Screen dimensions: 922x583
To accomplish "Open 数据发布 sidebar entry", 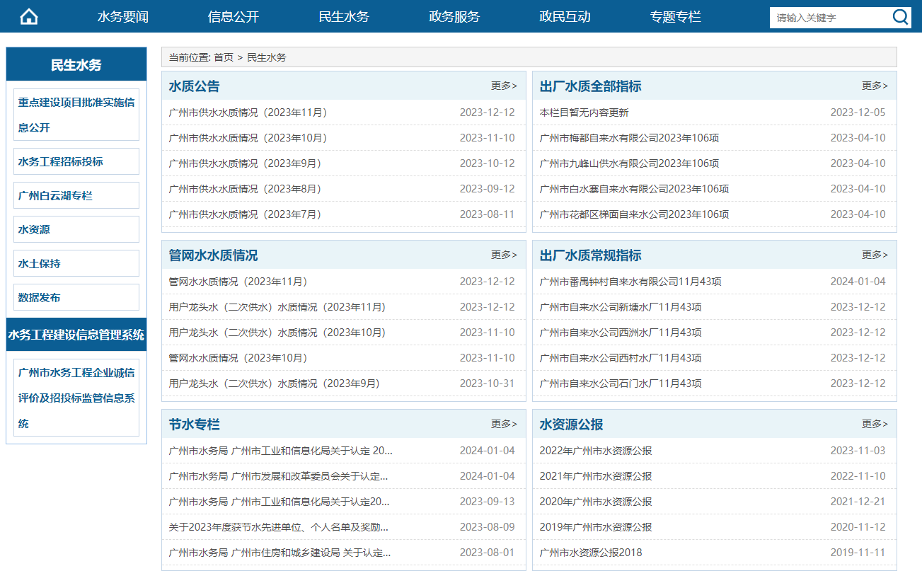I will point(40,298).
